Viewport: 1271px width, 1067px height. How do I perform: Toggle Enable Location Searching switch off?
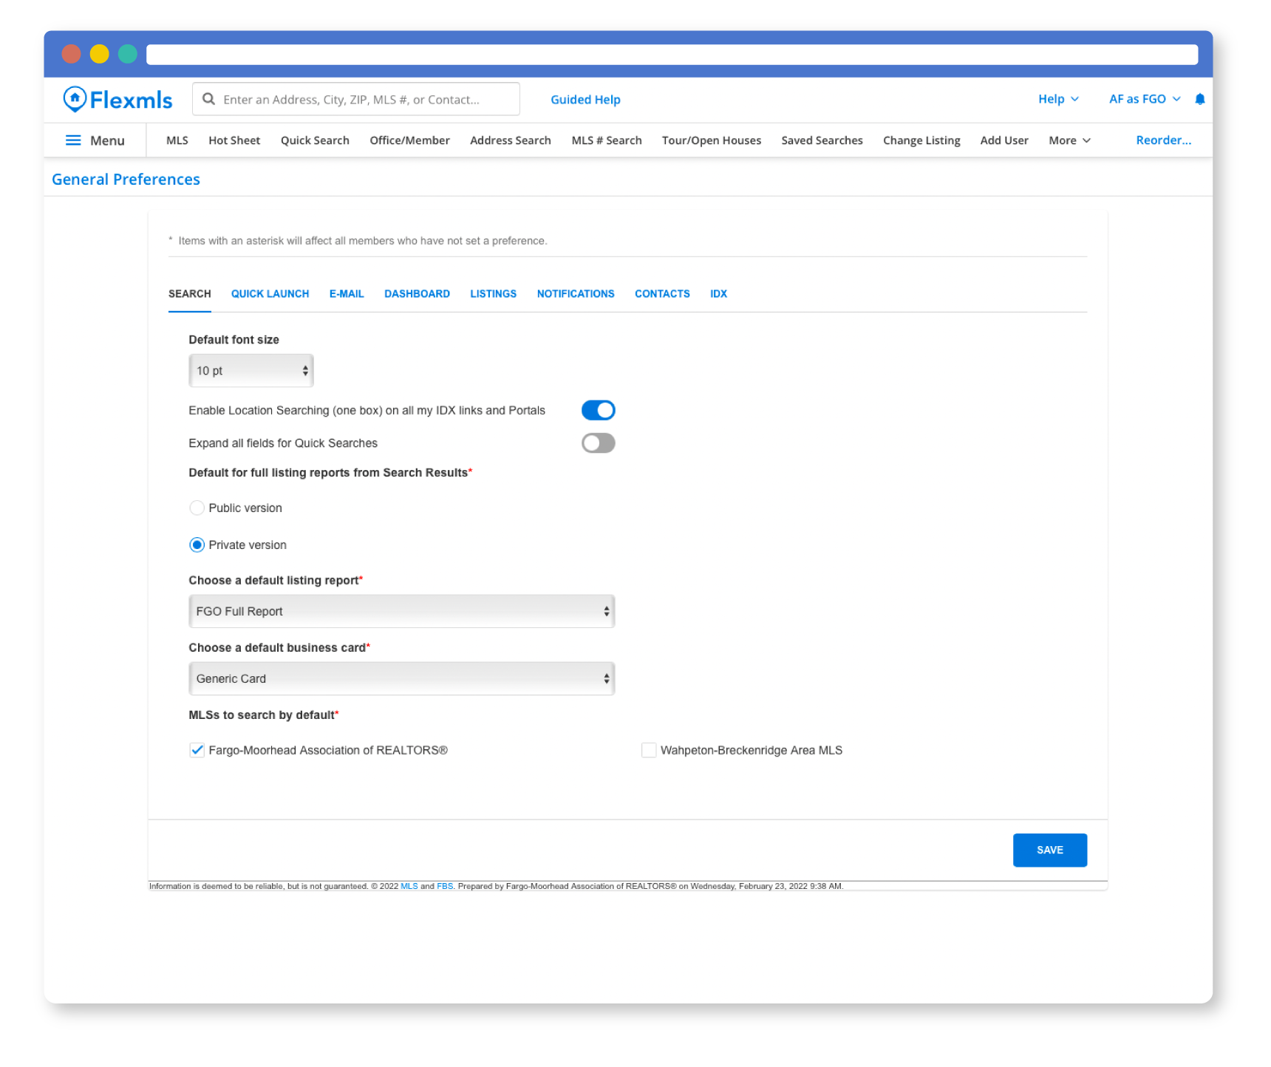pos(598,410)
